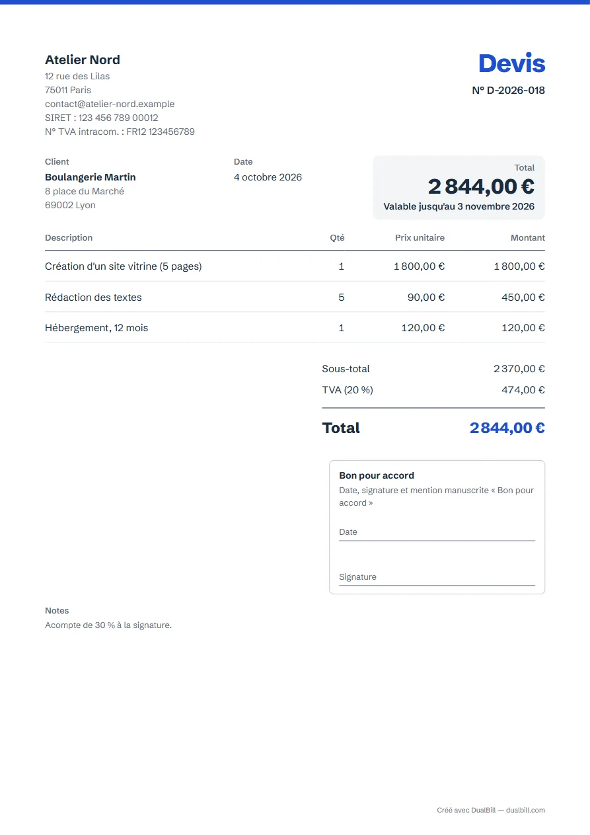Click the total summary box amount

click(x=481, y=186)
